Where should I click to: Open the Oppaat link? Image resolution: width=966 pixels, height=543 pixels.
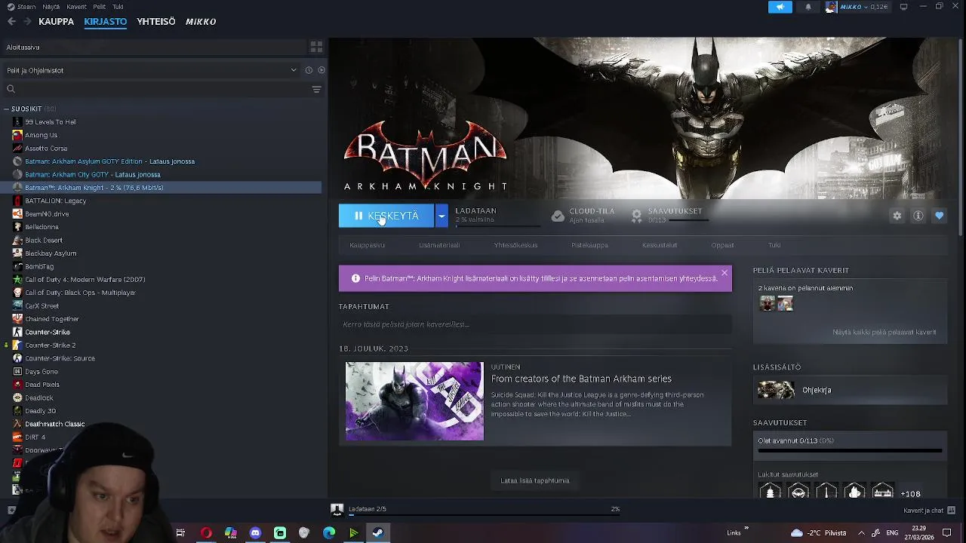click(x=722, y=245)
